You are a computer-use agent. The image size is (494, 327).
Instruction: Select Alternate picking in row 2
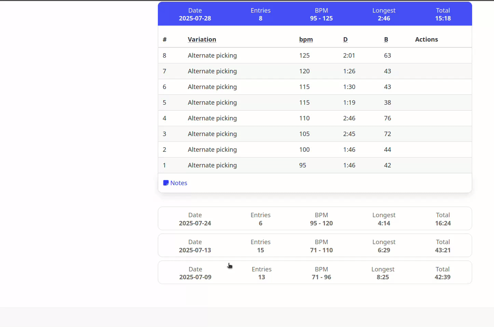(212, 149)
